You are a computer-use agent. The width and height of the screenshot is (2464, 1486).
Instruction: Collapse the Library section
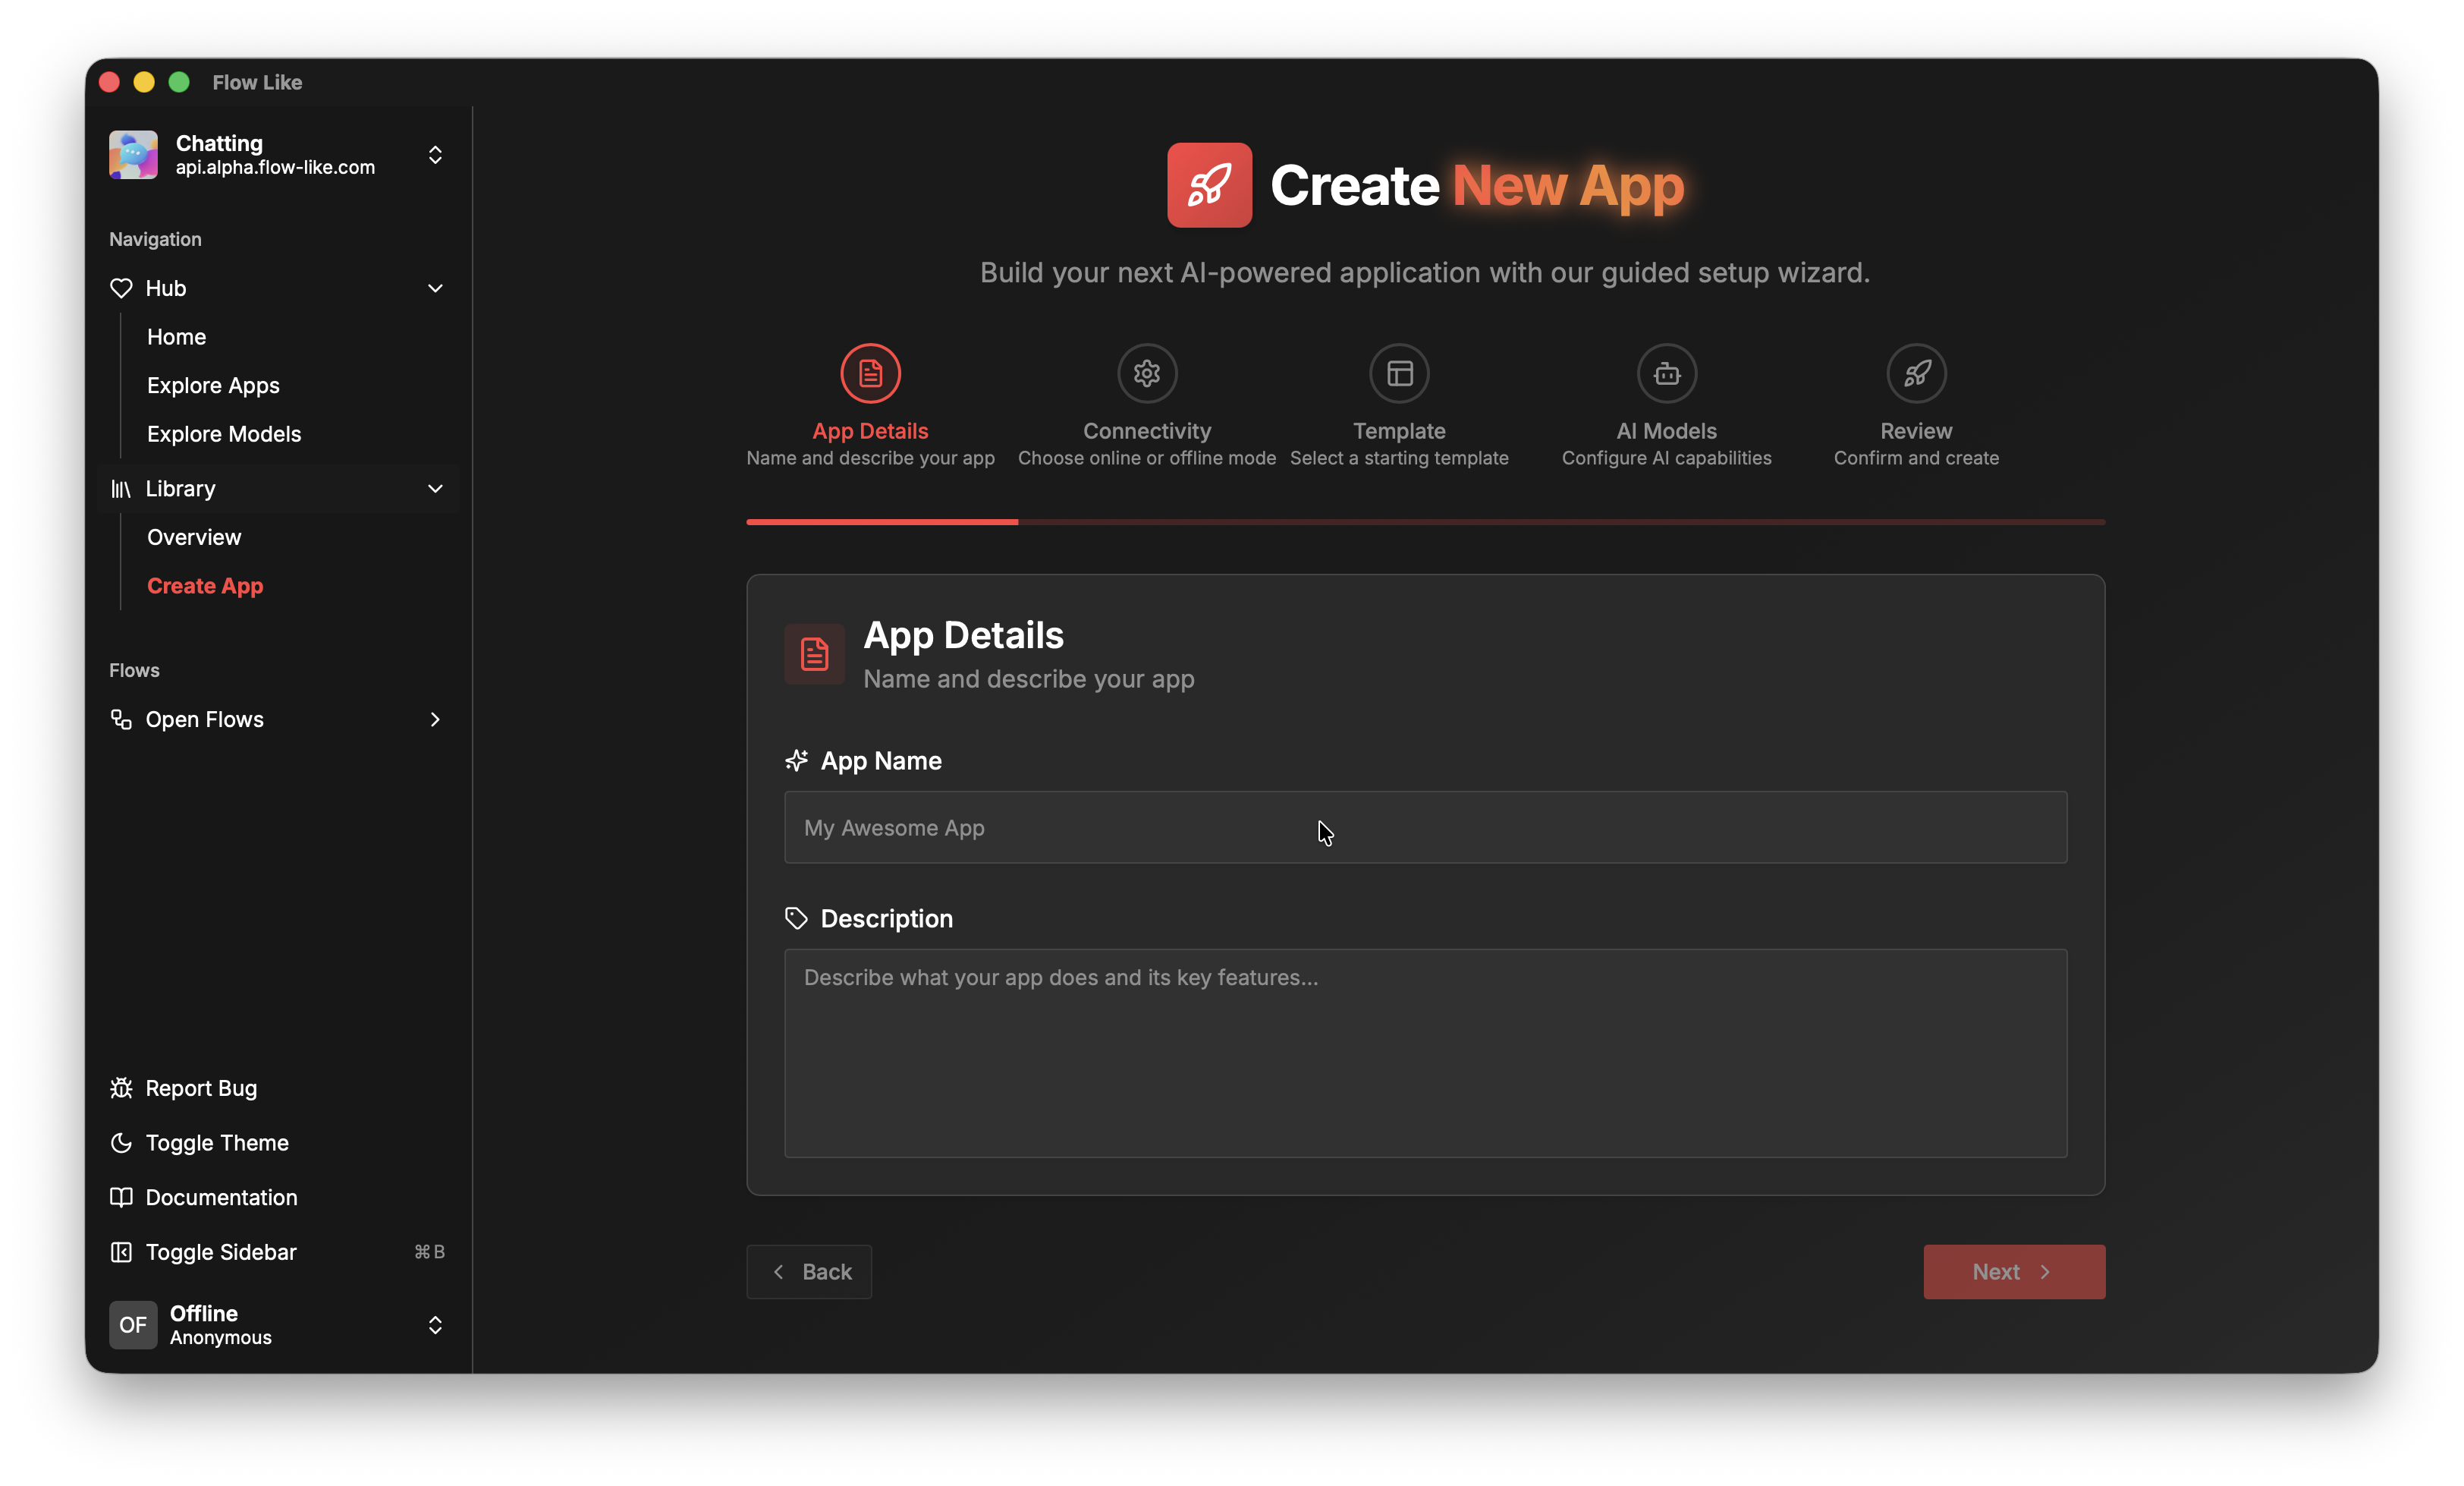[436, 488]
